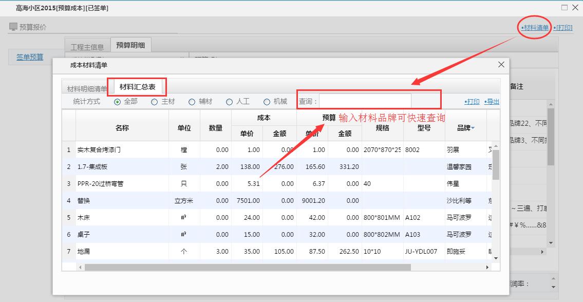Viewport: 583px width, 302px height.
Task: Close the 成本材料清单 dialog
Action: coord(501,65)
